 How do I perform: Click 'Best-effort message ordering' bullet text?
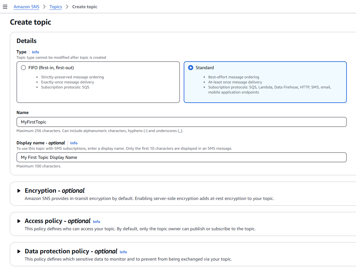(x=234, y=77)
